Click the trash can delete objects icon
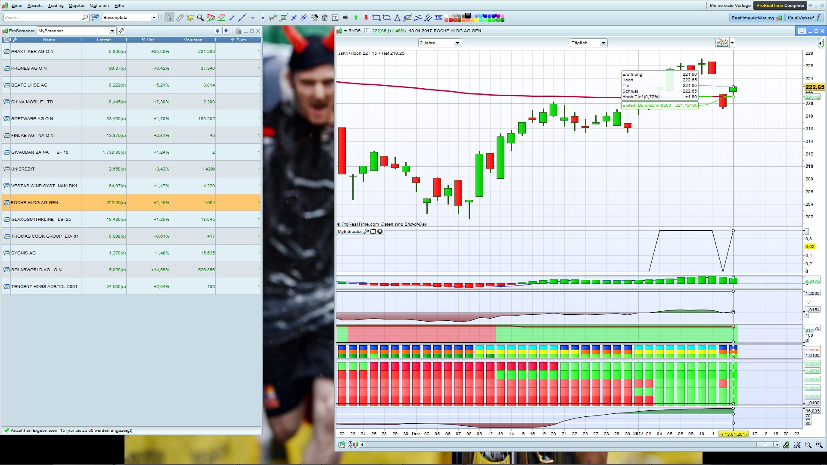Viewport: 827px width, 465px height. point(325,18)
